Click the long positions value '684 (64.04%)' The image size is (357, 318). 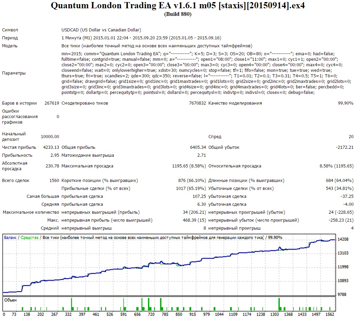tap(339, 180)
